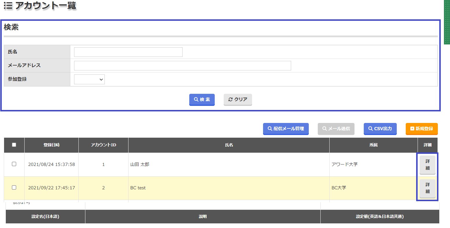
Task: Click the メールアドレス input field
Action: 182,66
